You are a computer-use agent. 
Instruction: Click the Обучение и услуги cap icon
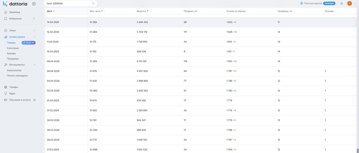[x=6, y=100]
